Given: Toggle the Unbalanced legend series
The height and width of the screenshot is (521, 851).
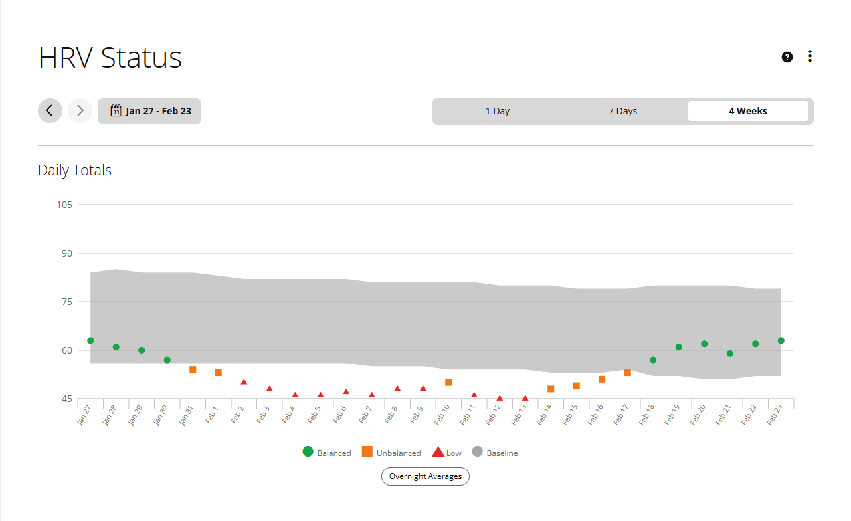Looking at the screenshot, I should pos(391,453).
